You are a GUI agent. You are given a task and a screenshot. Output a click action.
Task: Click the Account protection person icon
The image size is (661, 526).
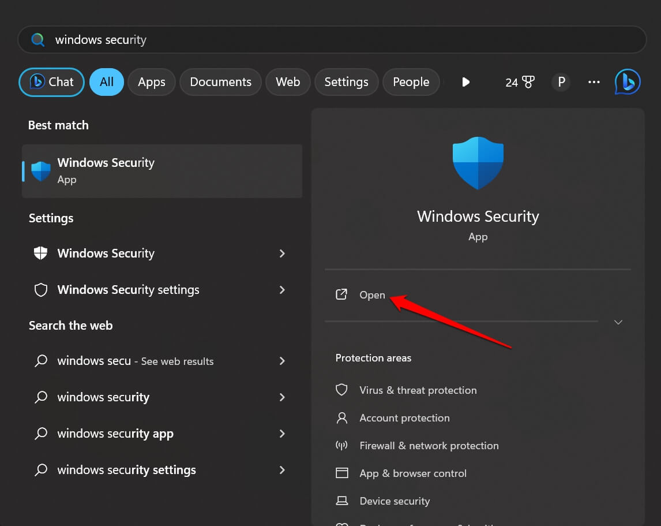(x=342, y=417)
